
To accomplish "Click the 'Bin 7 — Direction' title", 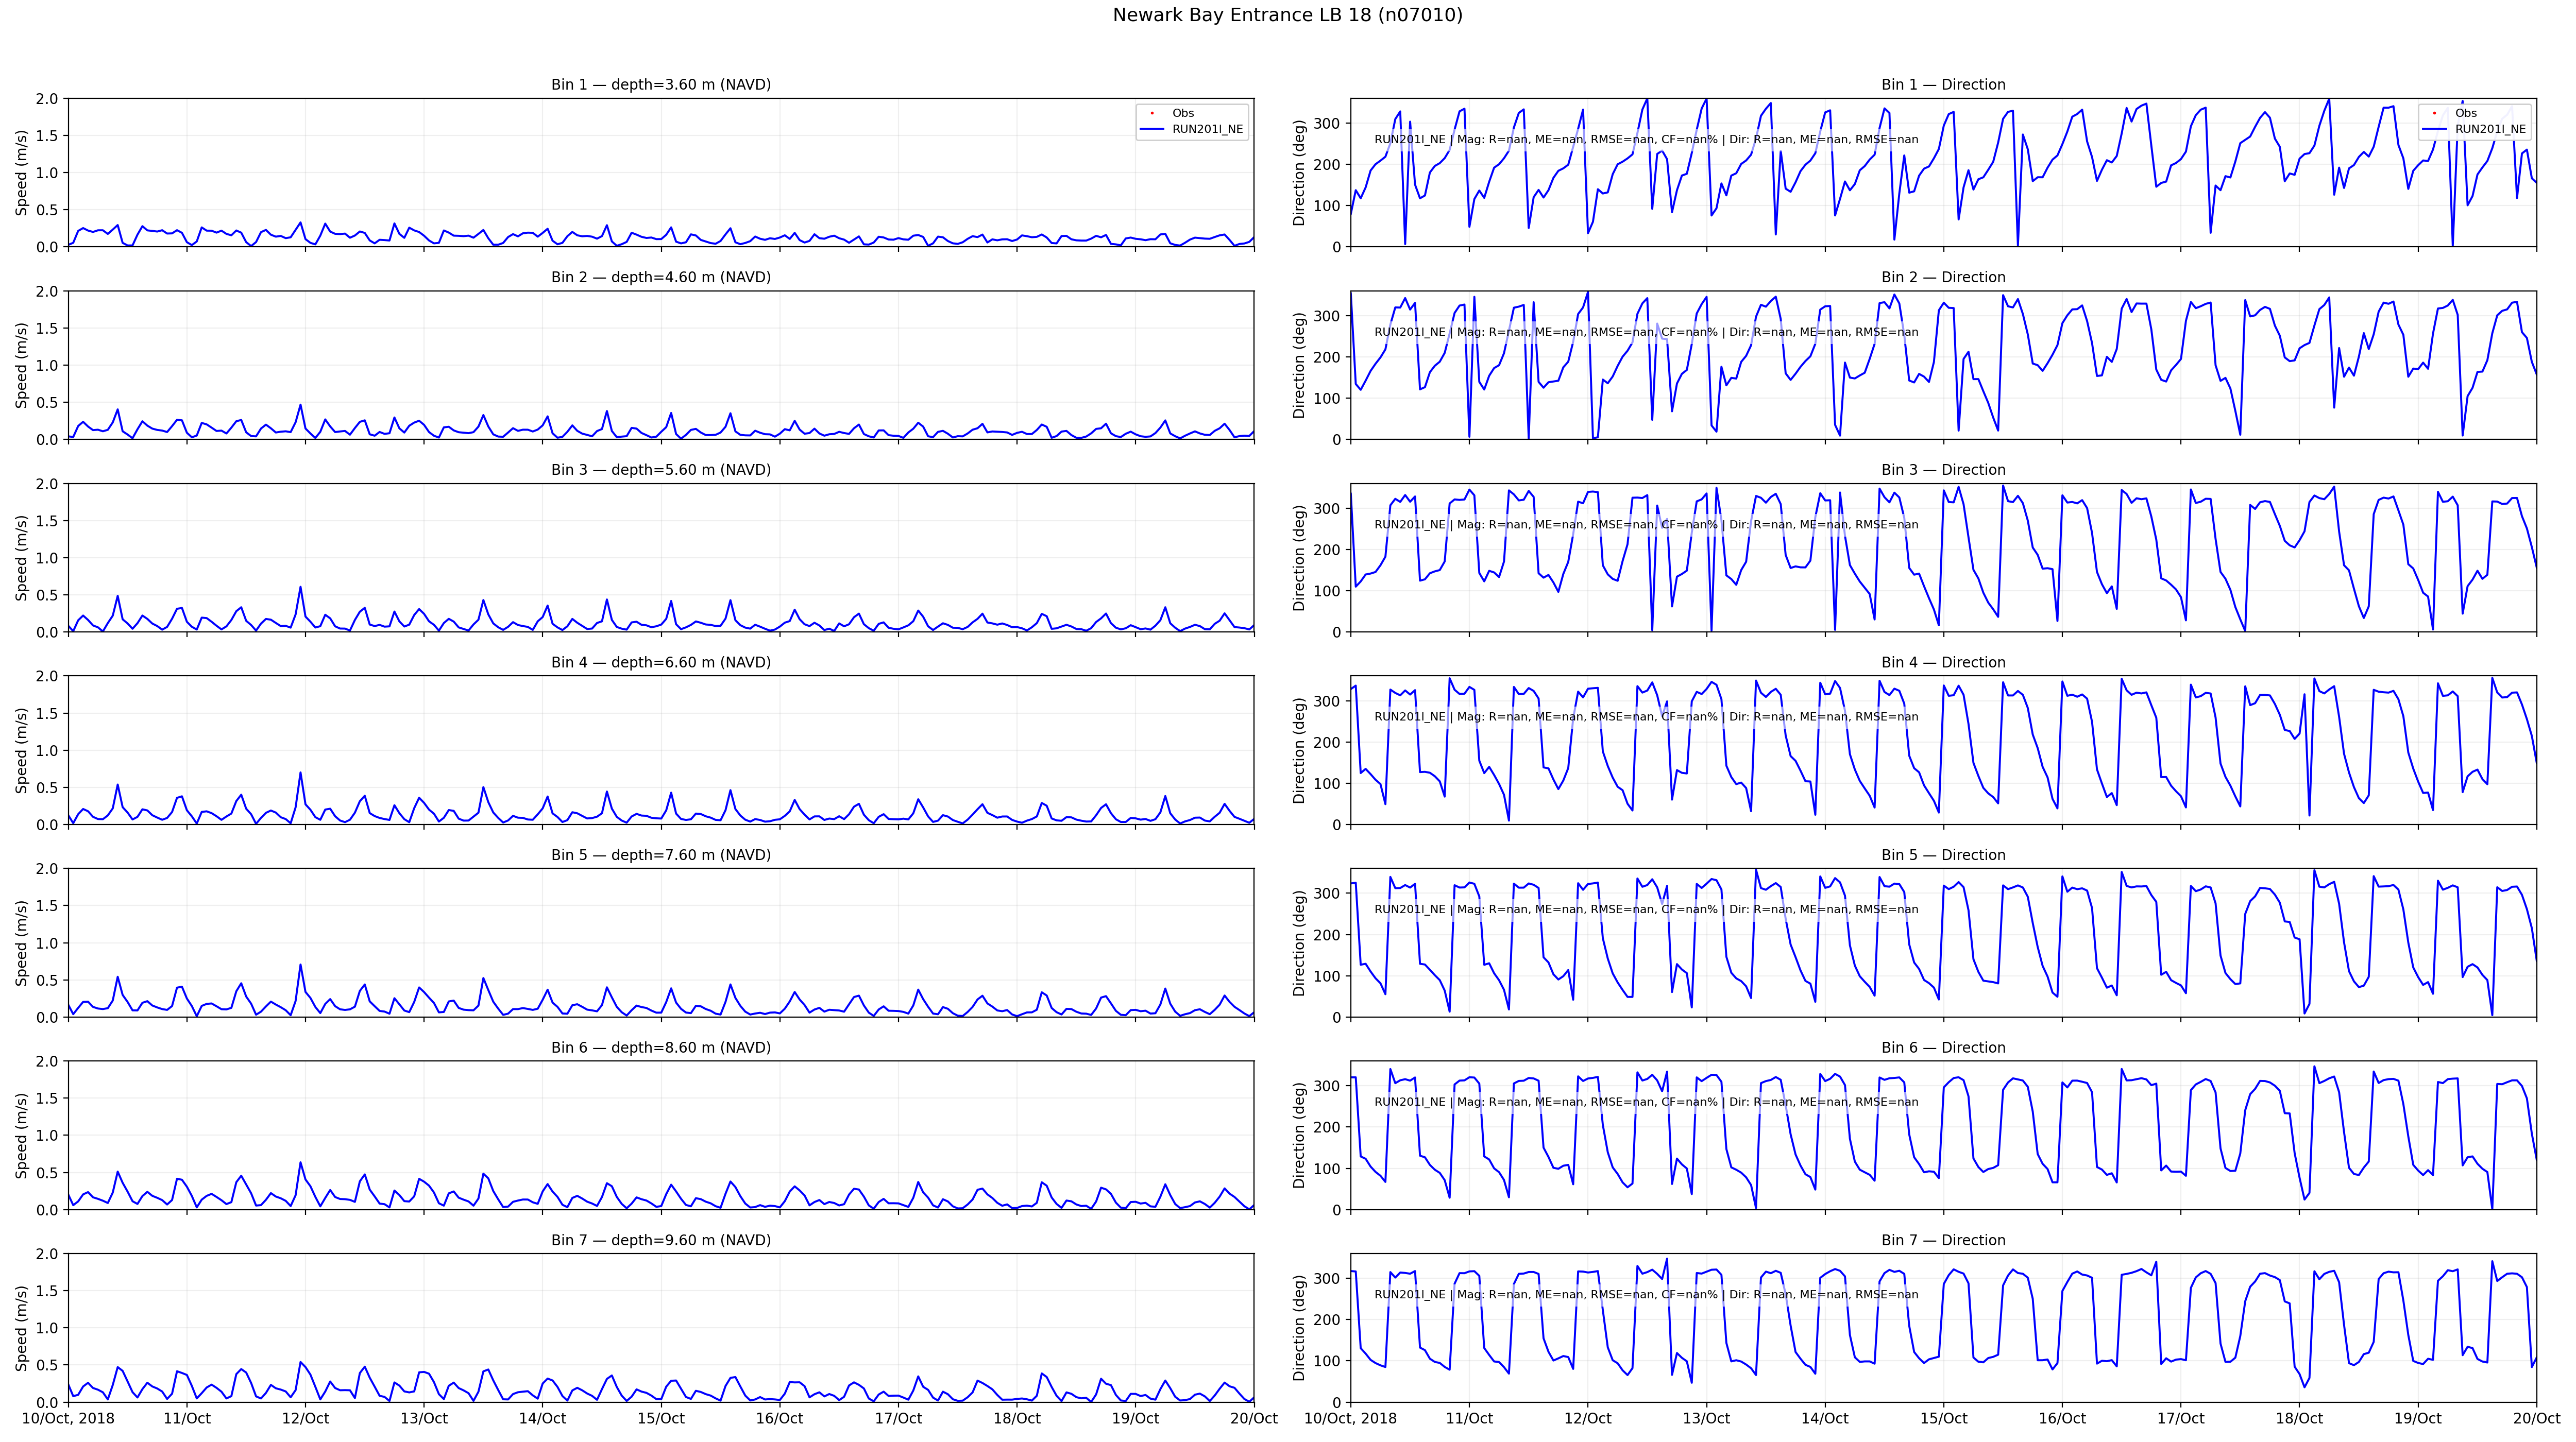I will (1943, 1240).
